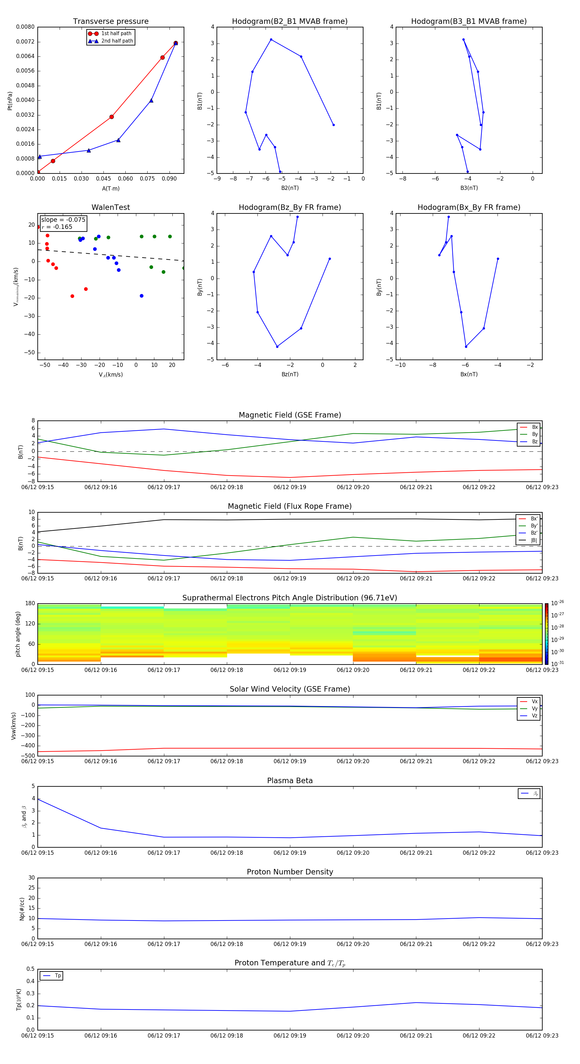Select the By' entry in Flux Rope legend

click(x=528, y=526)
